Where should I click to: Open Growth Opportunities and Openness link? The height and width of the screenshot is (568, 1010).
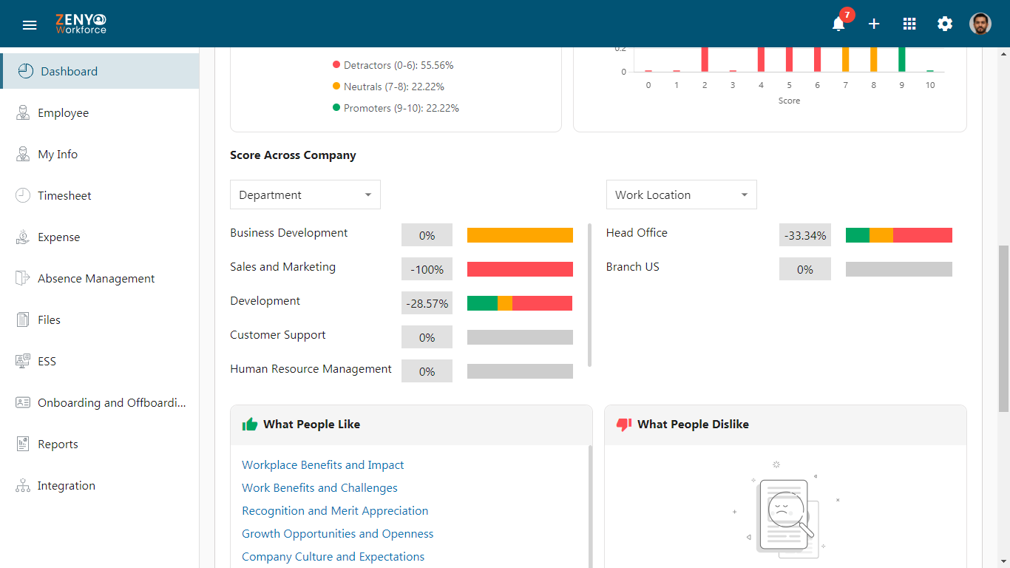[x=338, y=534]
